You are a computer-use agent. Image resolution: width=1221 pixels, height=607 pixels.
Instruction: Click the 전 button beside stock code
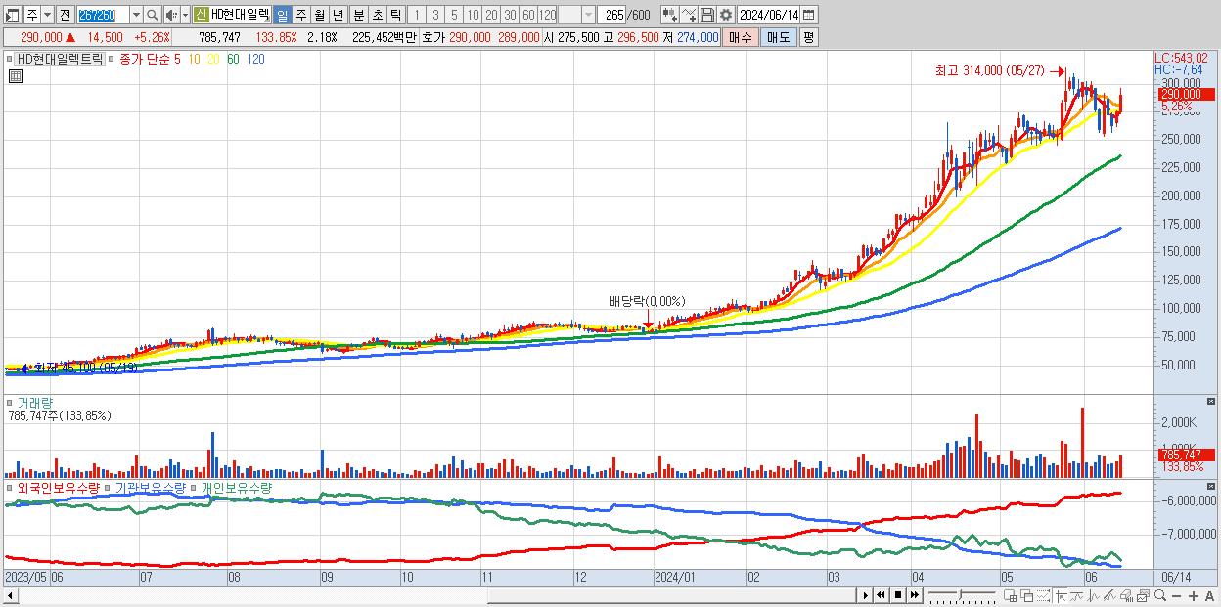pos(65,15)
